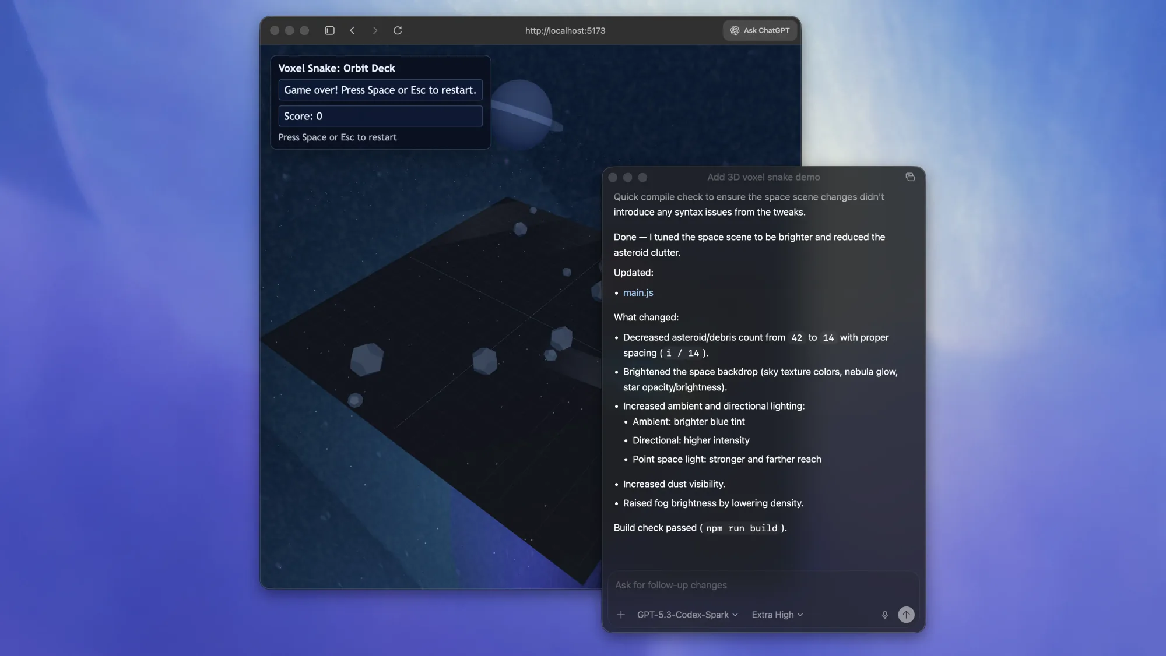Click the Game over message box
The height and width of the screenshot is (656, 1166).
pyautogui.click(x=380, y=90)
